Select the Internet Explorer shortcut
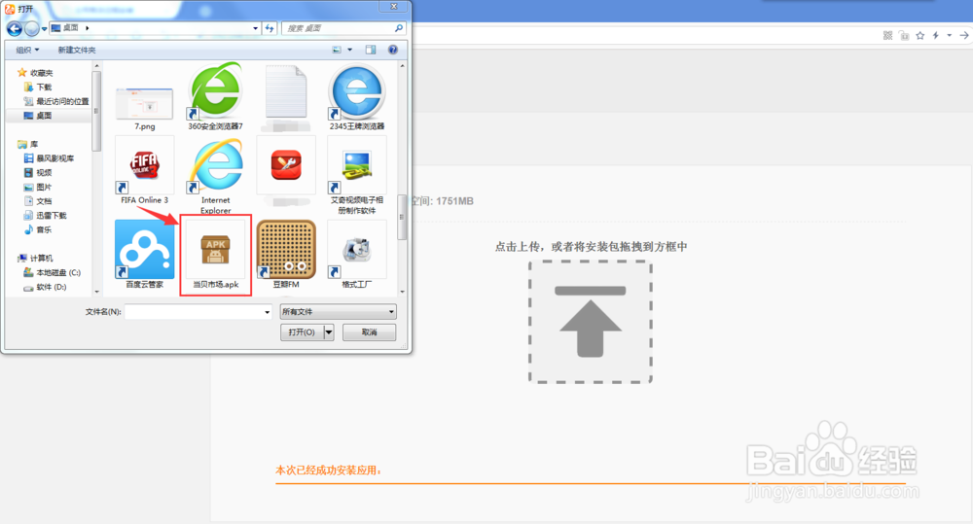 coord(215,176)
